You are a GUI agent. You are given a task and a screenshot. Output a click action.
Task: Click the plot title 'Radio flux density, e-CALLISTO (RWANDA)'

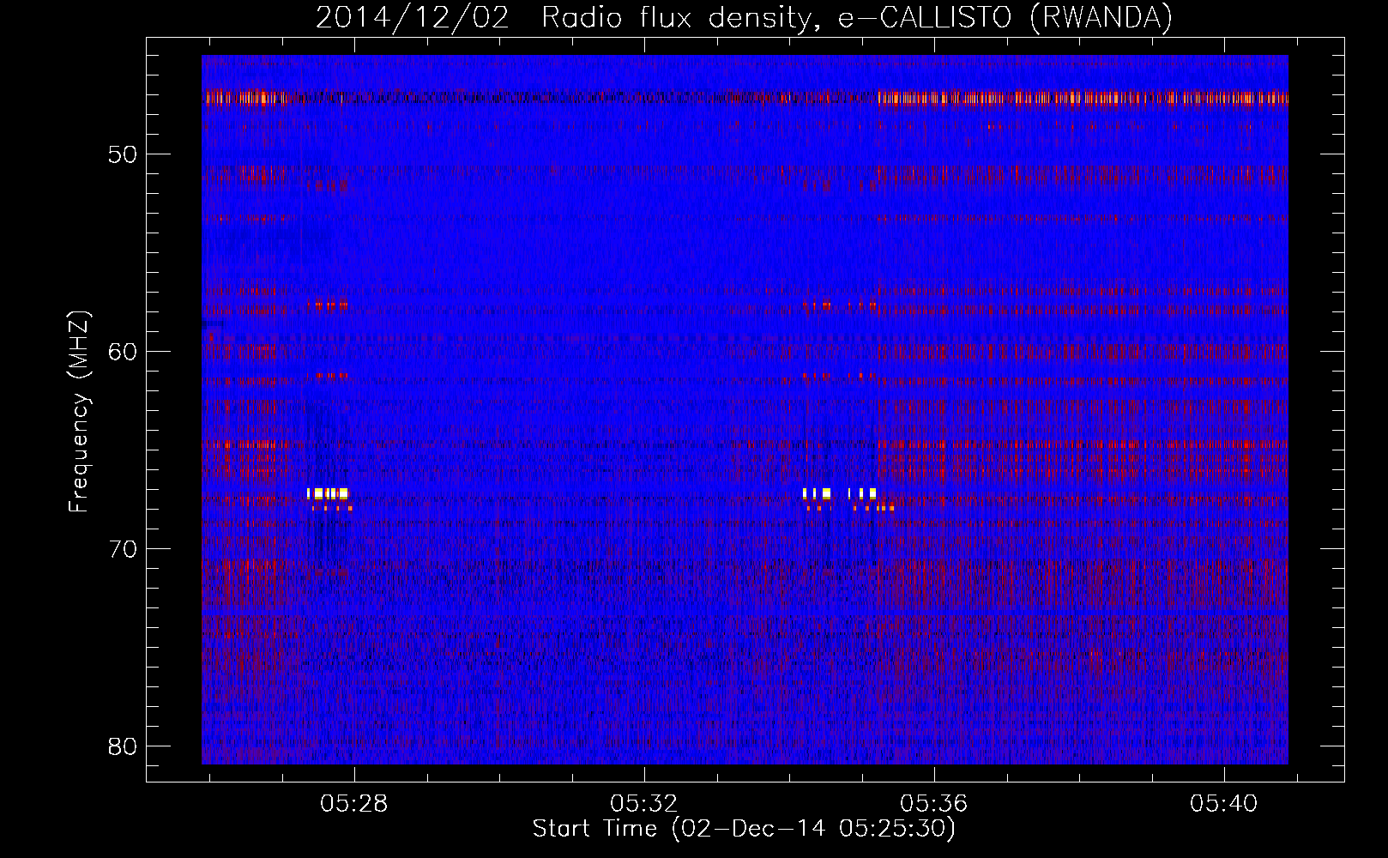tap(856, 18)
